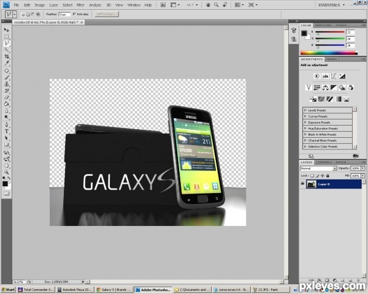Select the Brush tool
The width and height of the screenshot is (368, 294).
click(6, 77)
